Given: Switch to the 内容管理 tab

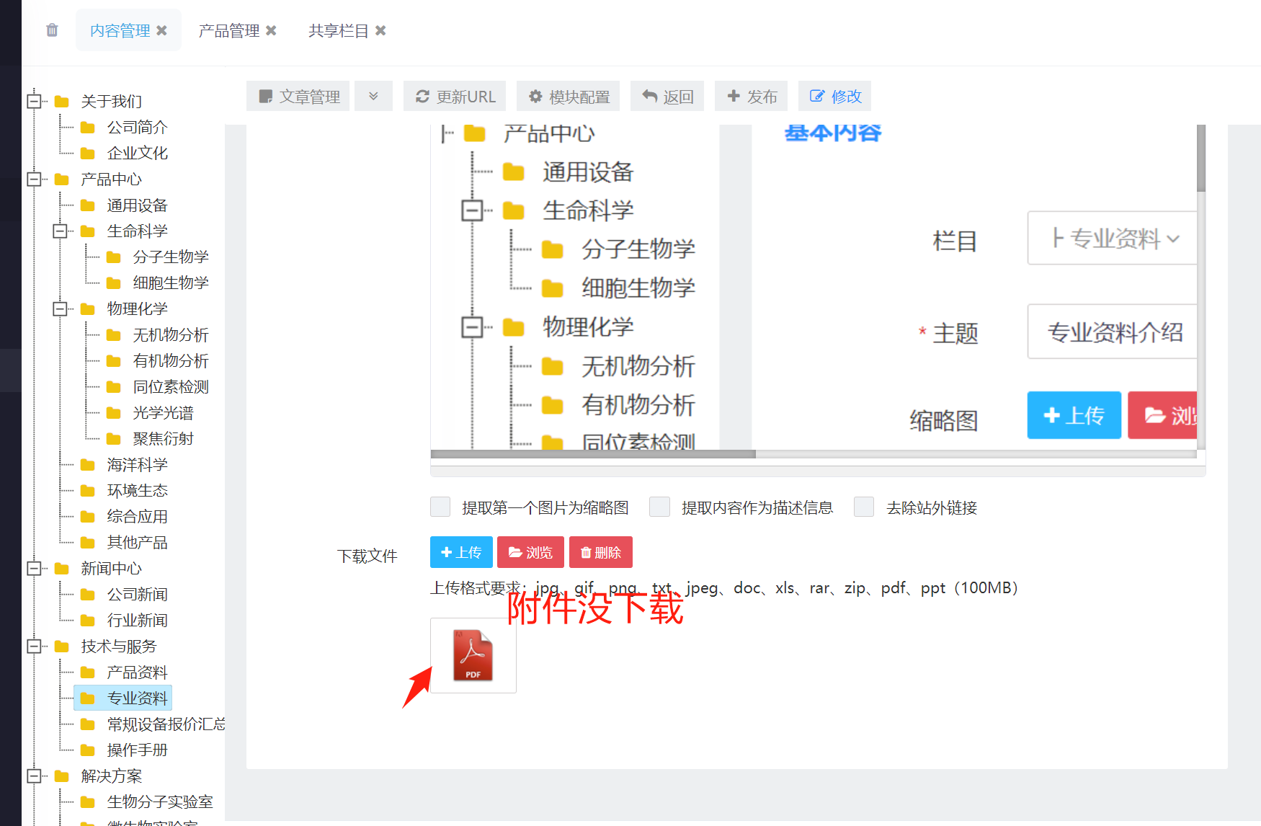Looking at the screenshot, I should point(120,30).
